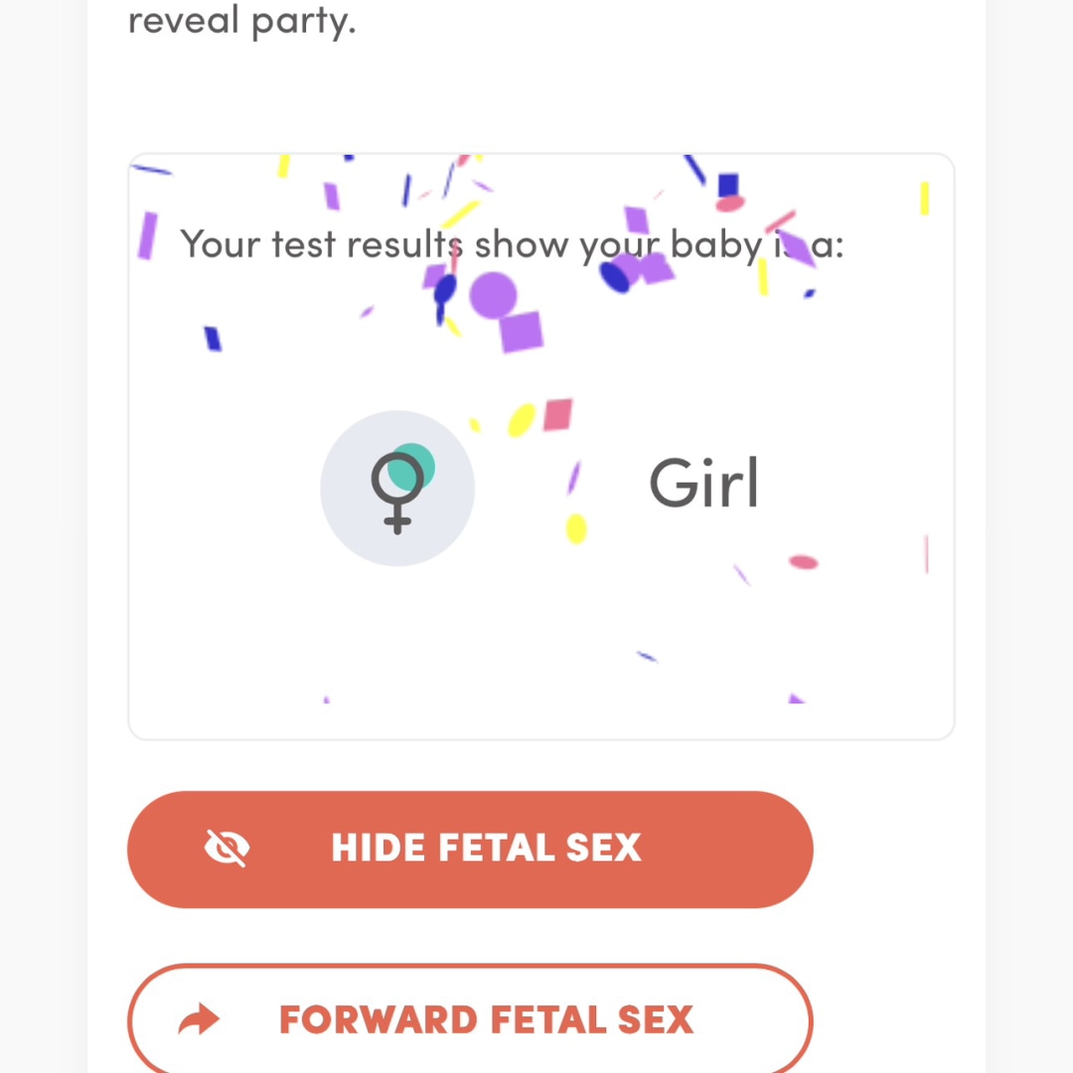Click the crossed-out eye icon

pyautogui.click(x=227, y=847)
